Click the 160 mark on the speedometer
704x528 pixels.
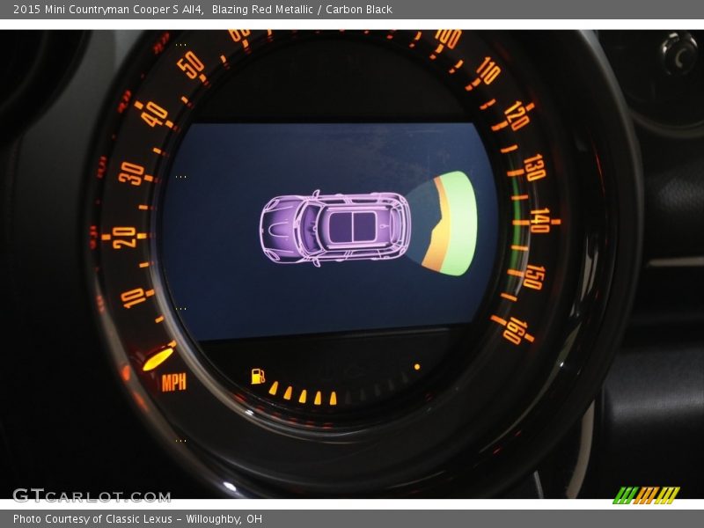pyautogui.click(x=515, y=330)
